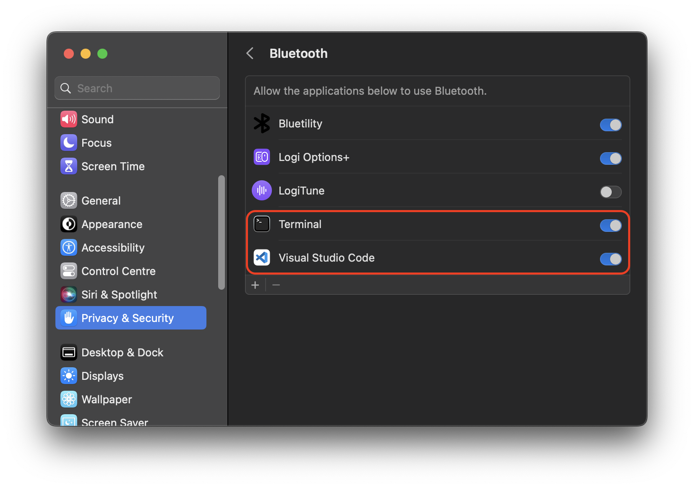Open Sound settings in the sidebar

click(x=97, y=119)
